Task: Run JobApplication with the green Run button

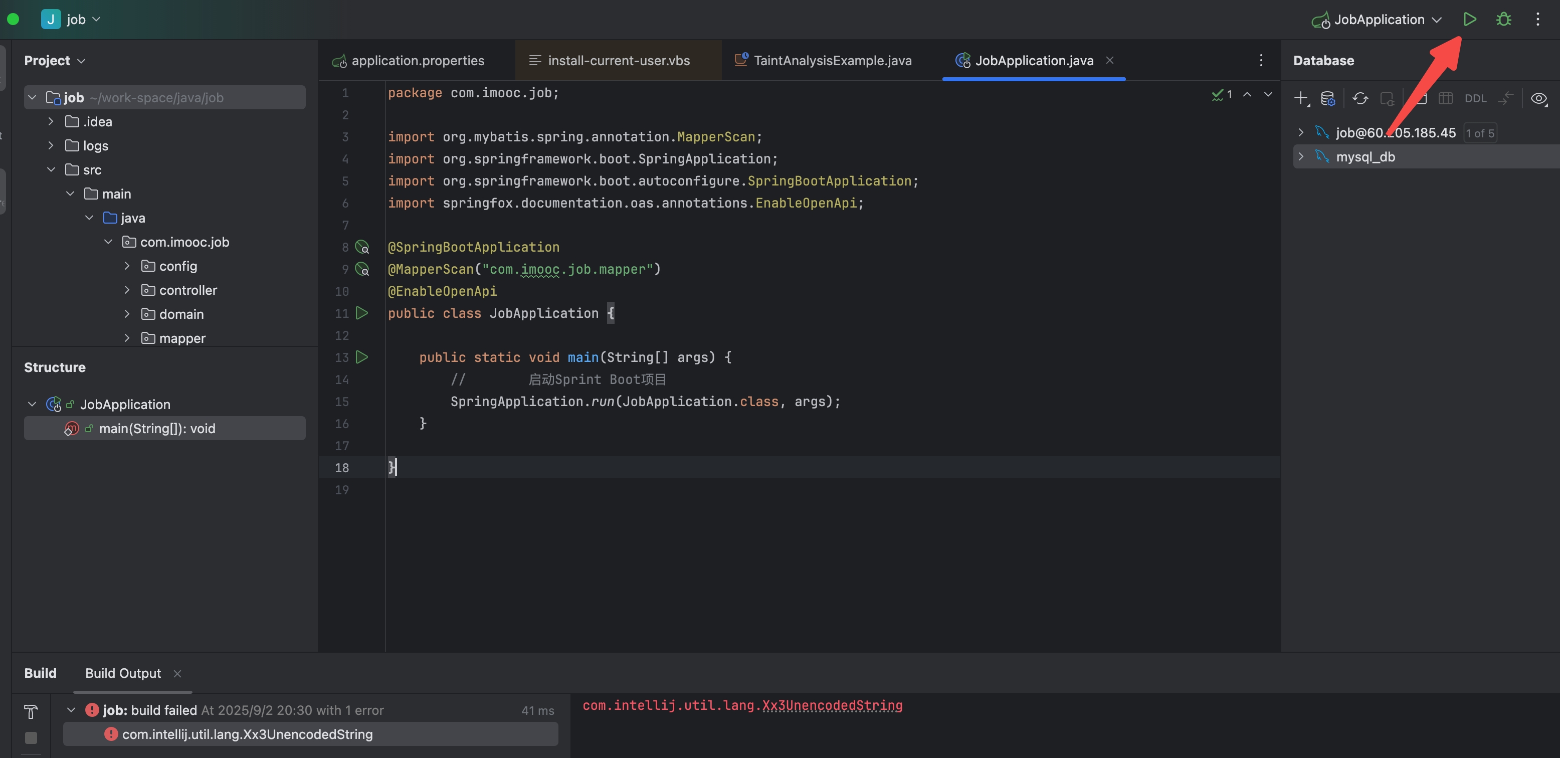Action: pos(1469,20)
